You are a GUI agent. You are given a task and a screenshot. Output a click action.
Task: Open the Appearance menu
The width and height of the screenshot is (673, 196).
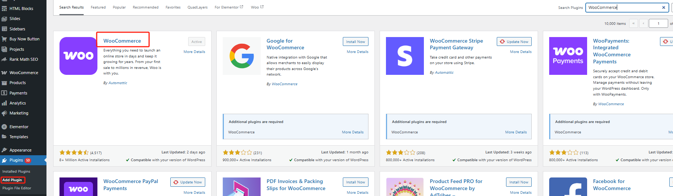point(20,150)
